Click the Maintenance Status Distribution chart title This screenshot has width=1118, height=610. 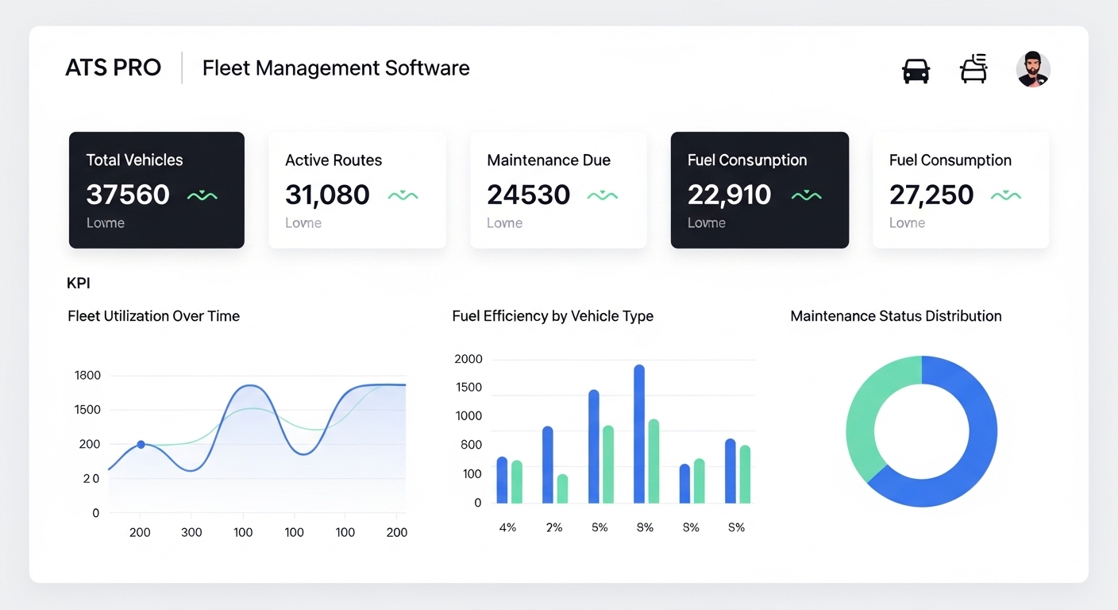pyautogui.click(x=896, y=316)
